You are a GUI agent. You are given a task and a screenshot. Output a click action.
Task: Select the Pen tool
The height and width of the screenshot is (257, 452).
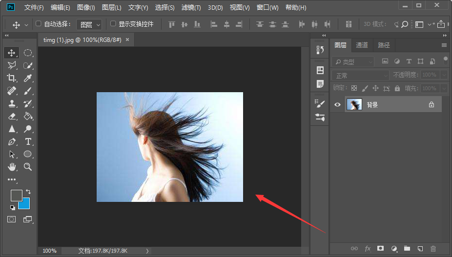(x=12, y=141)
